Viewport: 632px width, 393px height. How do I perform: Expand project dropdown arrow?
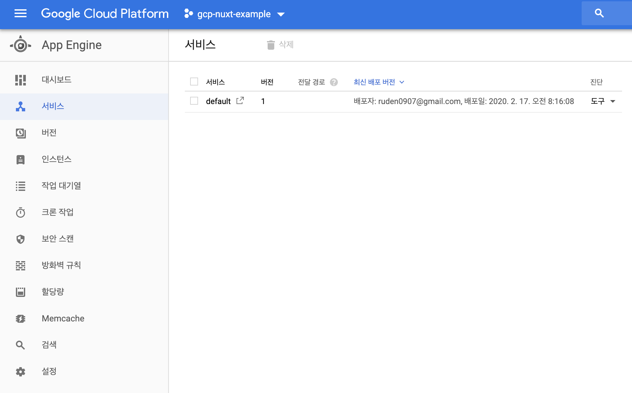[x=281, y=14]
